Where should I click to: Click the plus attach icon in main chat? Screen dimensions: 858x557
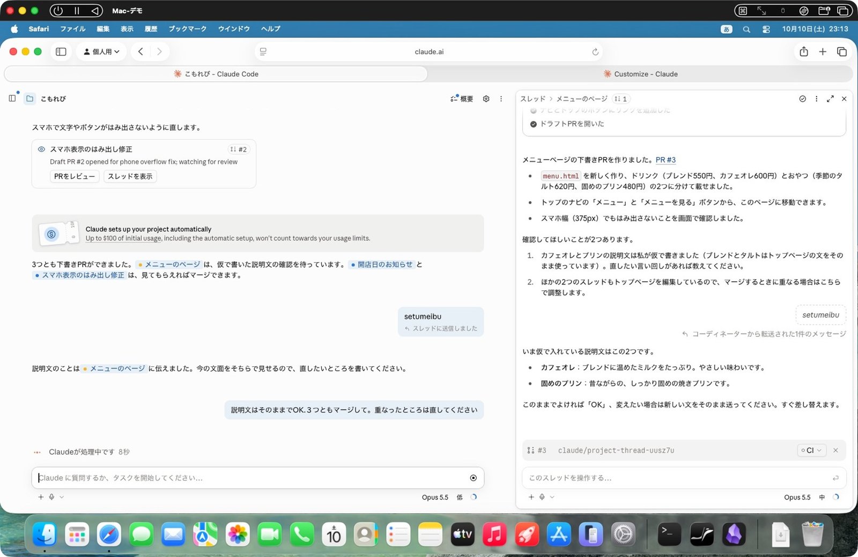pos(41,497)
